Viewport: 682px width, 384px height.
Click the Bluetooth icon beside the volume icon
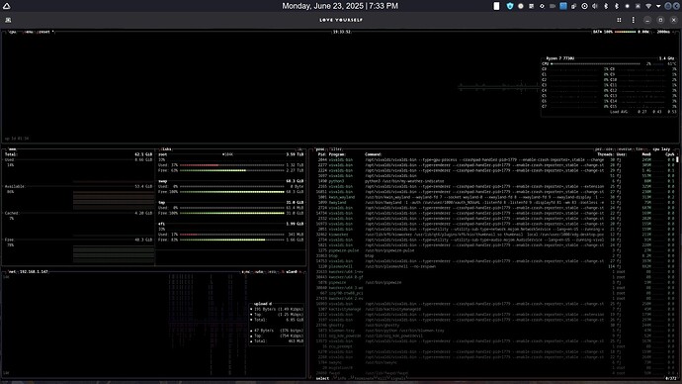[606, 6]
